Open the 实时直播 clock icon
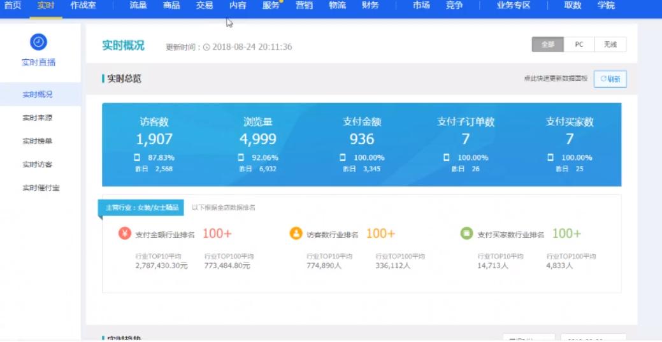The width and height of the screenshot is (662, 342). (38, 42)
